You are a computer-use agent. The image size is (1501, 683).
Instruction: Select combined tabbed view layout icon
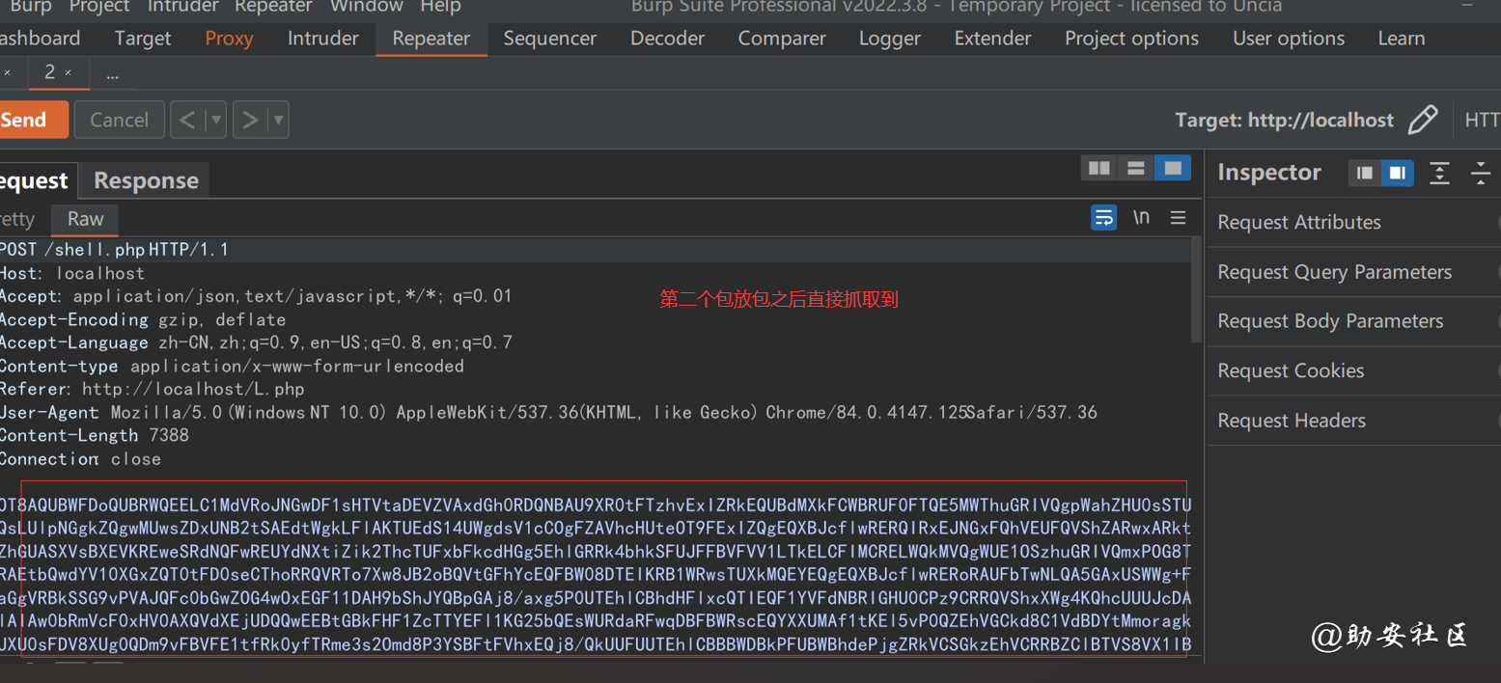pos(1173,169)
